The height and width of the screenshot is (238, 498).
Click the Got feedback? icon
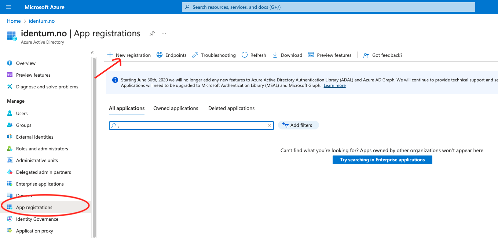pos(366,55)
